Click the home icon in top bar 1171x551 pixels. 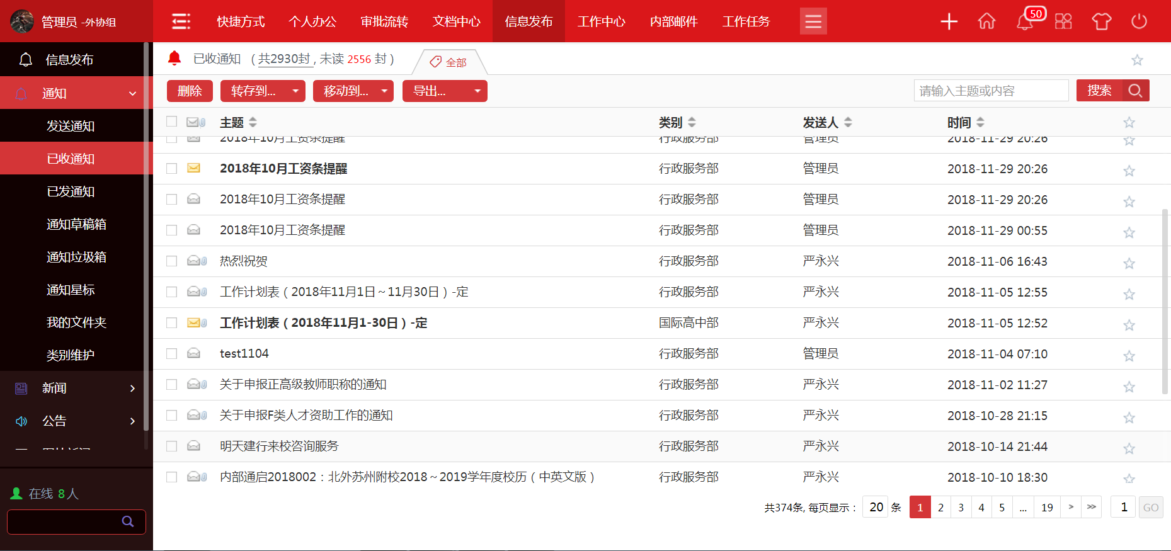pyautogui.click(x=986, y=21)
